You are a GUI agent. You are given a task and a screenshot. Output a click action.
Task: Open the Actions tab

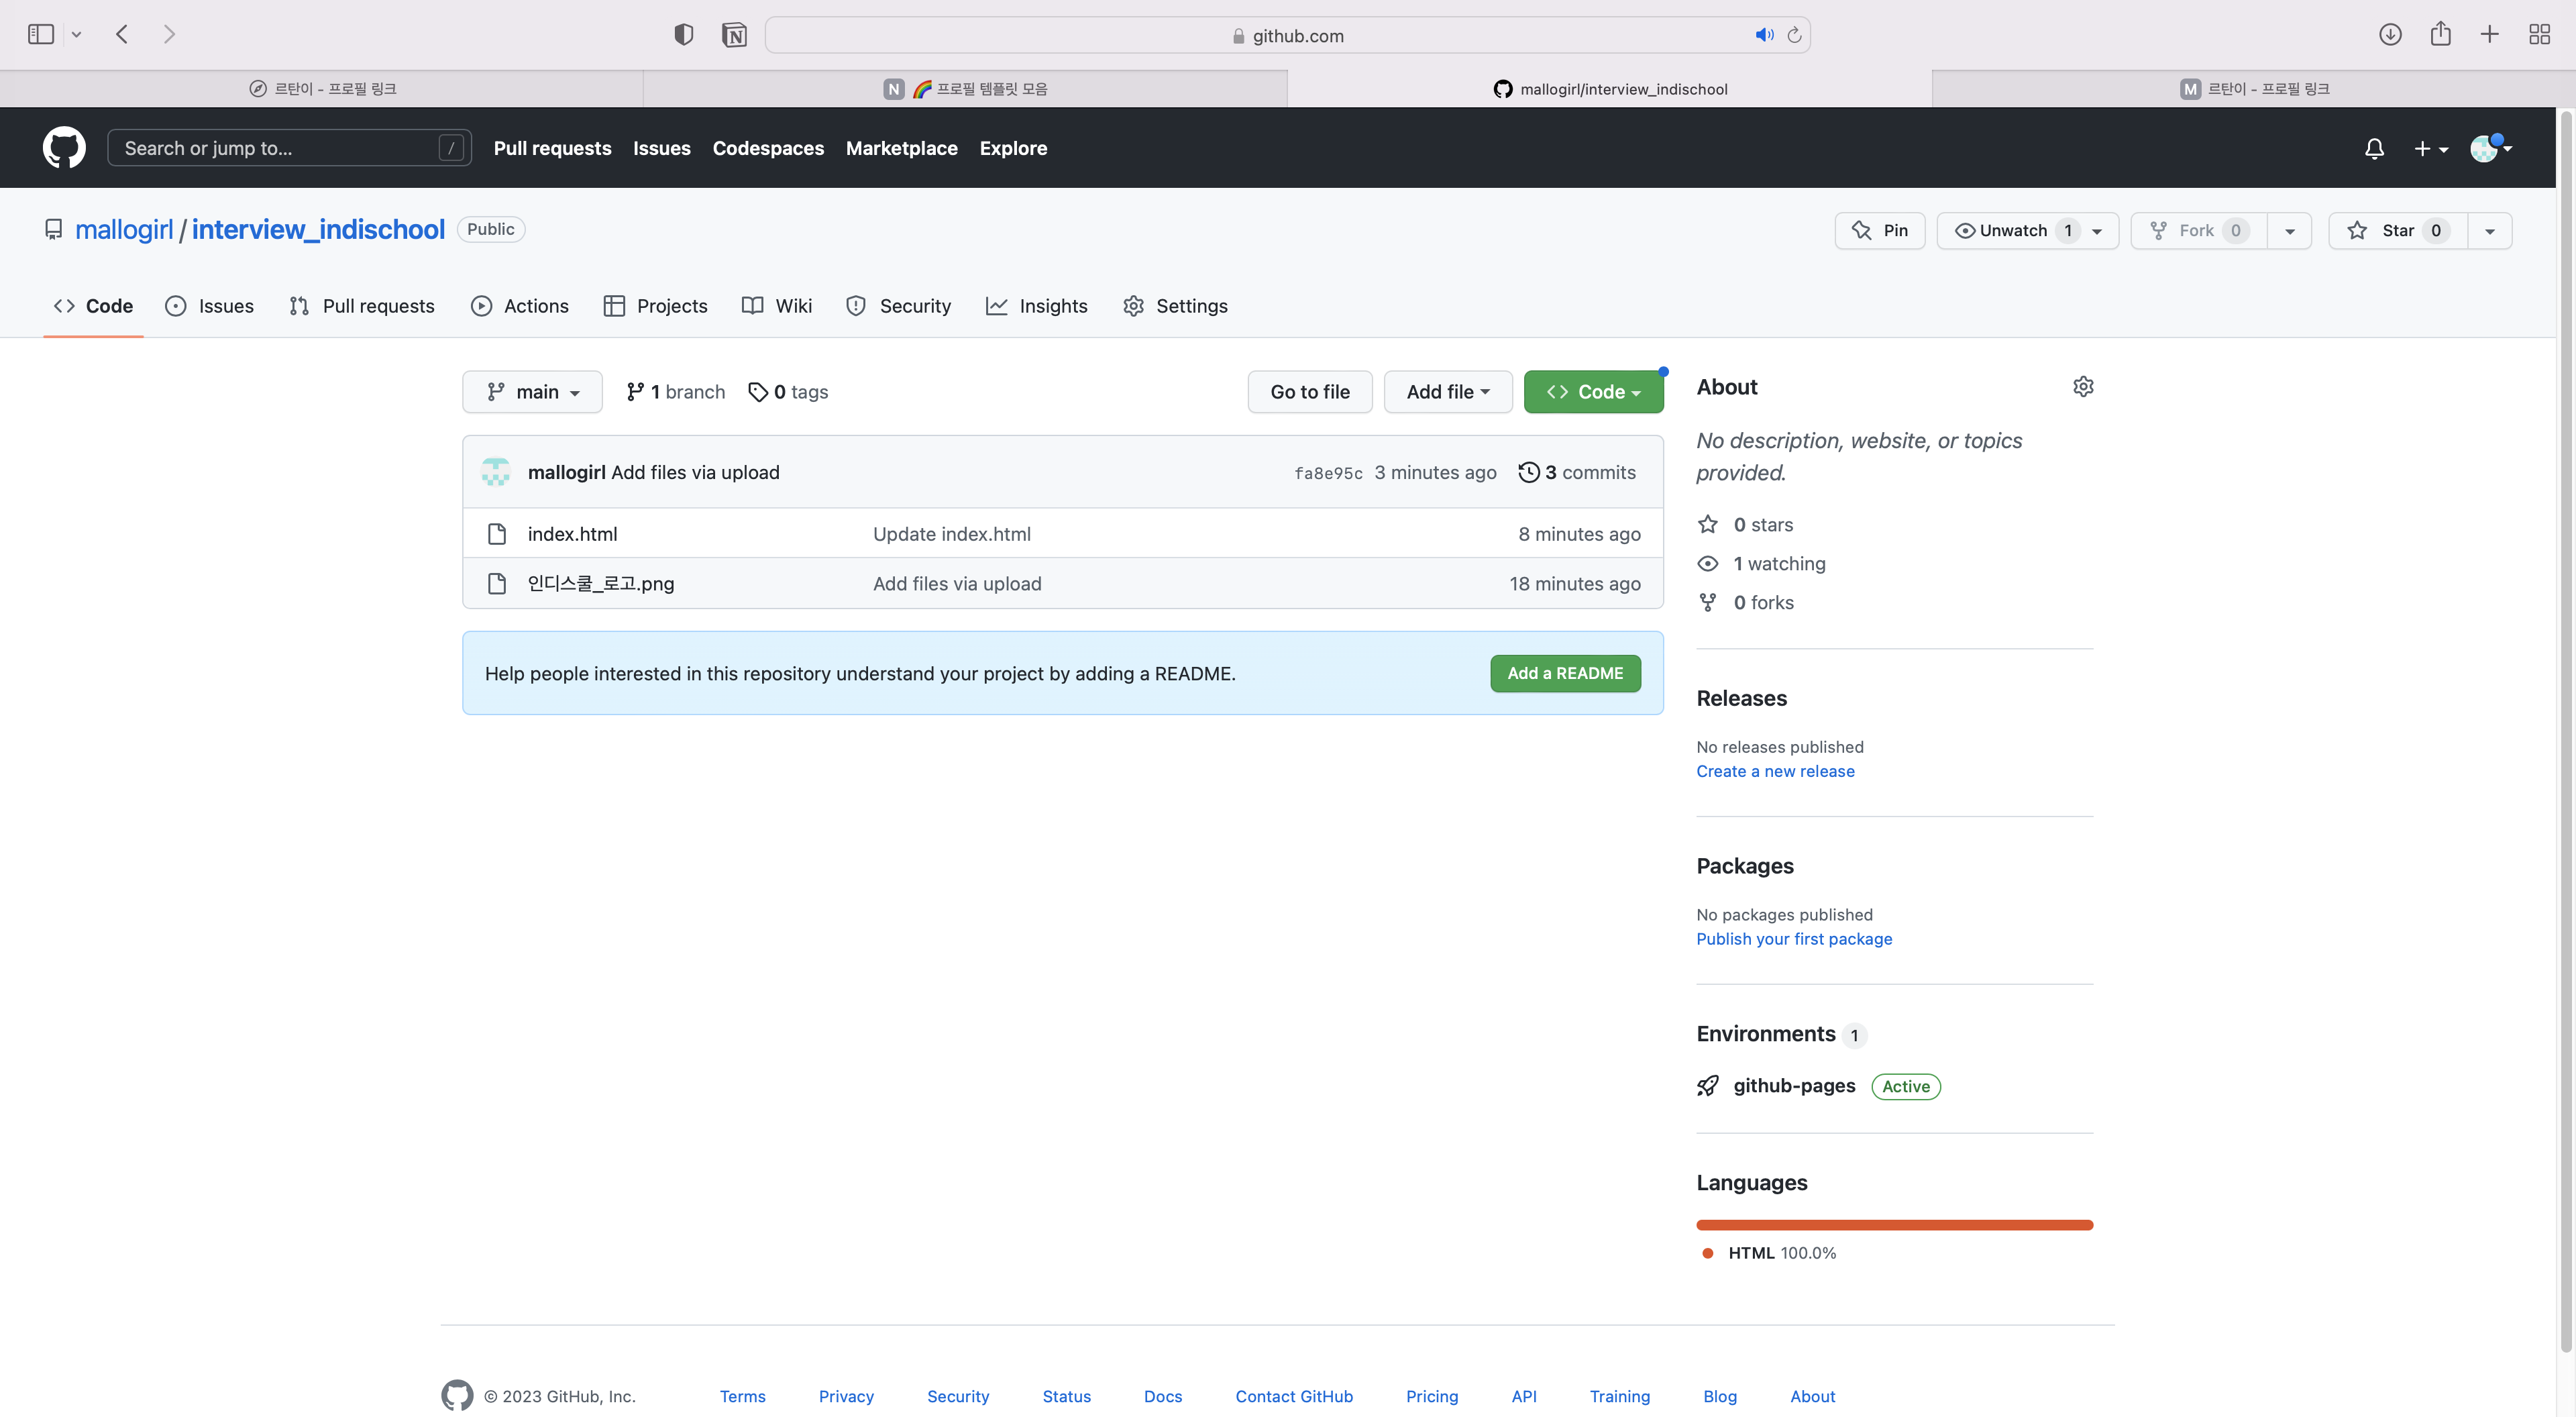[x=519, y=306]
